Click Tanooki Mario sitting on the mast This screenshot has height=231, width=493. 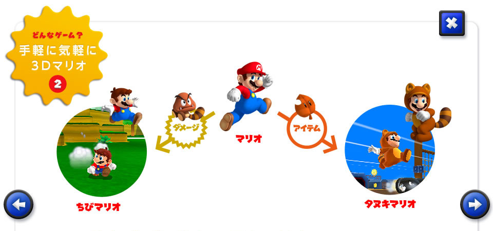(x=425, y=111)
